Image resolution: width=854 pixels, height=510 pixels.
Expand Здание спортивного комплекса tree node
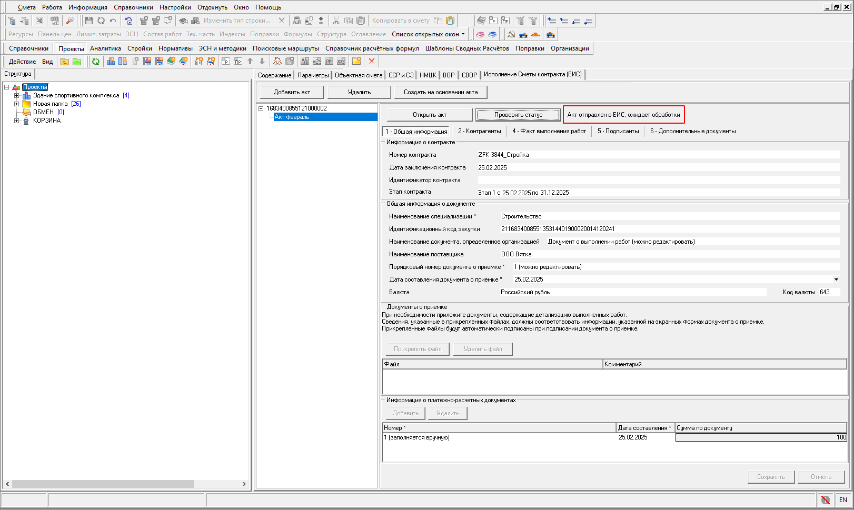[16, 95]
